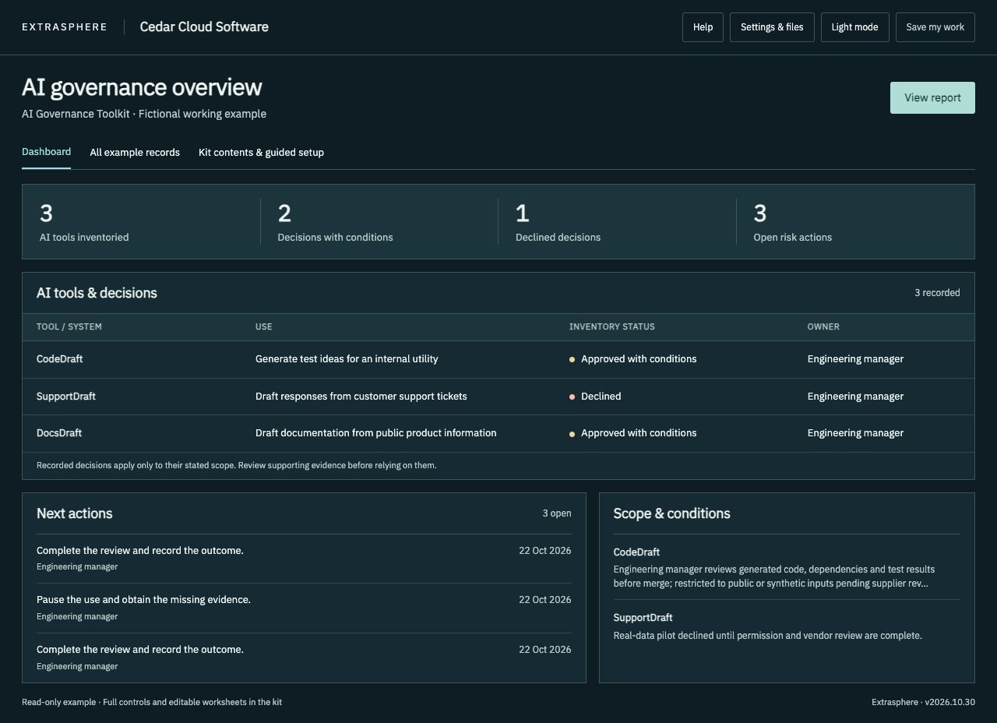This screenshot has width=997, height=723.
Task: Click 'Draft responses from customer support tickets'
Action: coord(361,397)
